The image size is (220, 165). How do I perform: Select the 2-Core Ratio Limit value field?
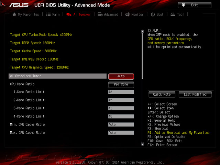[x=121, y=100]
